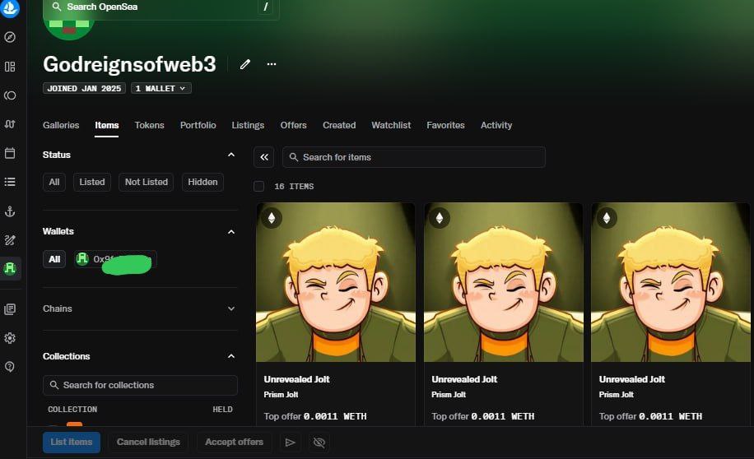Switch to the Watchlist tab

point(391,125)
